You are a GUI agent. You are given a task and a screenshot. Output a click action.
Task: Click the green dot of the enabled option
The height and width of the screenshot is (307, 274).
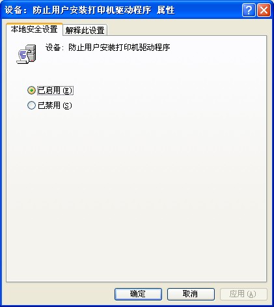(31, 90)
